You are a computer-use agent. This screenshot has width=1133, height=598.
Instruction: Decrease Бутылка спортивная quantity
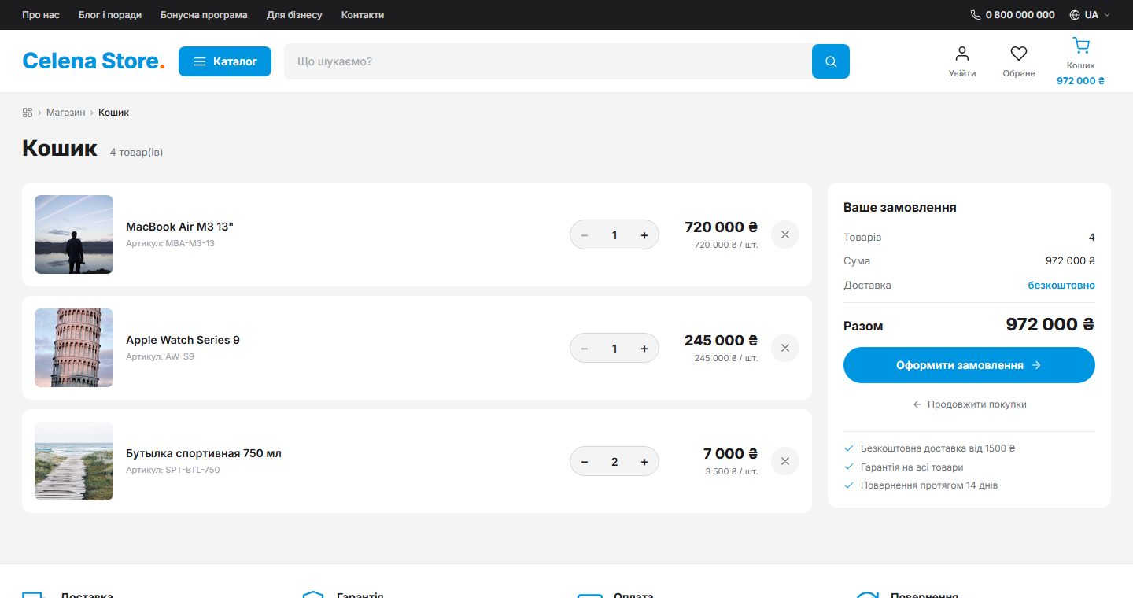click(585, 462)
